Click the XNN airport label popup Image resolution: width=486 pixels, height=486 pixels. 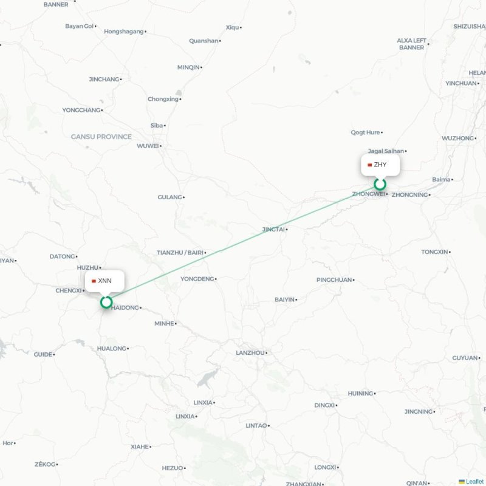104,281
